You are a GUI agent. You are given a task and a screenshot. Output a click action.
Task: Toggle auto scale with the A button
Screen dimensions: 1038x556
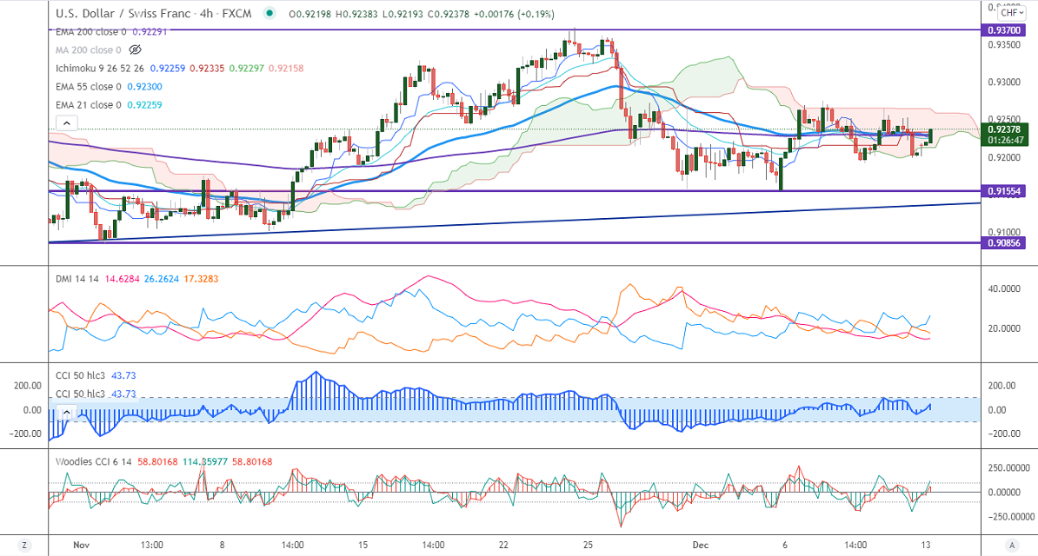pos(1012,546)
